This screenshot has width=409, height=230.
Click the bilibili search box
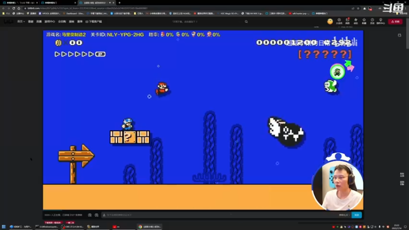coord(208,21)
